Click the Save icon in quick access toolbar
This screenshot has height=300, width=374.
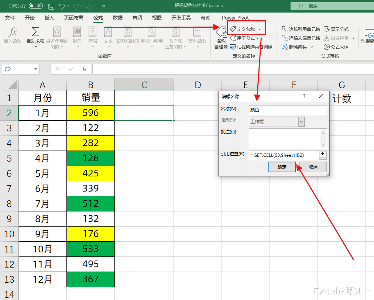point(51,6)
